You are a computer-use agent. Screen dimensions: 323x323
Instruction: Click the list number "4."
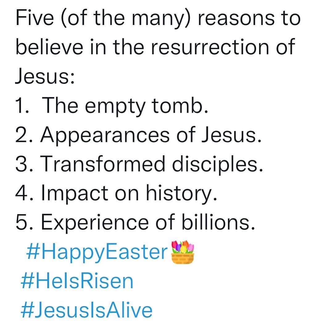tap(24, 193)
